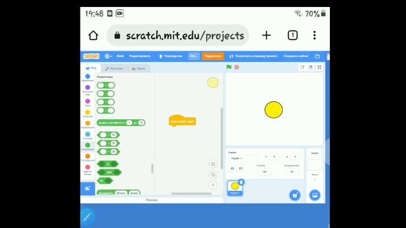The height and width of the screenshot is (228, 406).
Task: Click the 'или' boolean operator block
Action: (109, 172)
